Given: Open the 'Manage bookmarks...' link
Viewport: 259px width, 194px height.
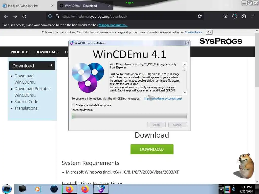Looking at the screenshot, I should (x=113, y=25).
